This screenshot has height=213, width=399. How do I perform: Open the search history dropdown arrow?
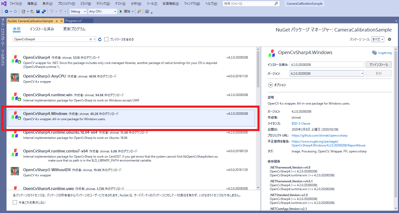(x=94, y=39)
